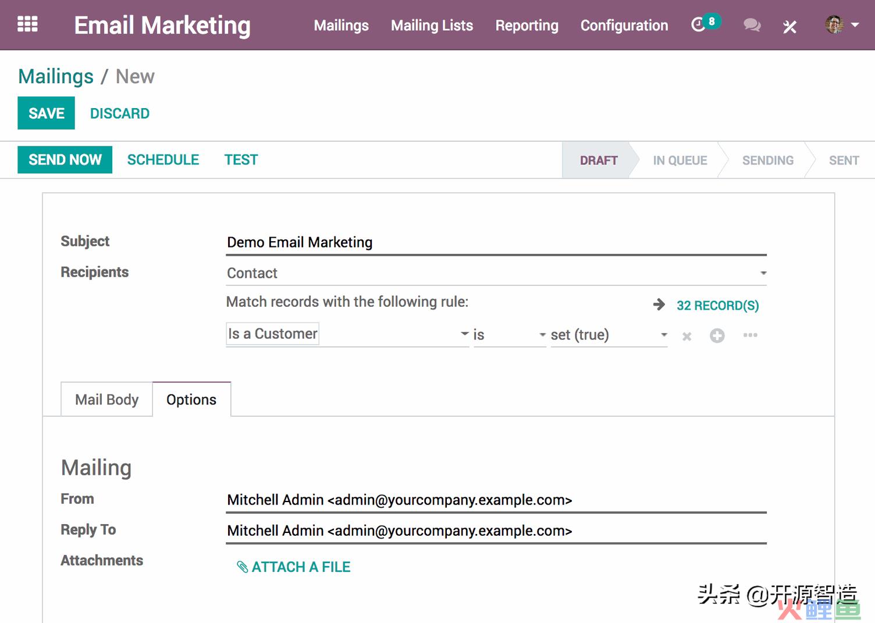This screenshot has height=623, width=875.
Task: Click Attach a File
Action: (x=294, y=567)
